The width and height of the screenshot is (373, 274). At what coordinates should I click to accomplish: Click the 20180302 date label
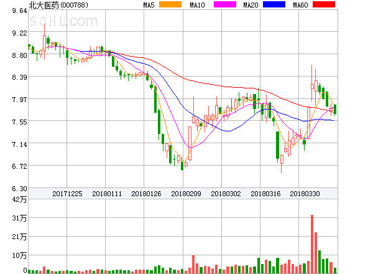pos(226,194)
